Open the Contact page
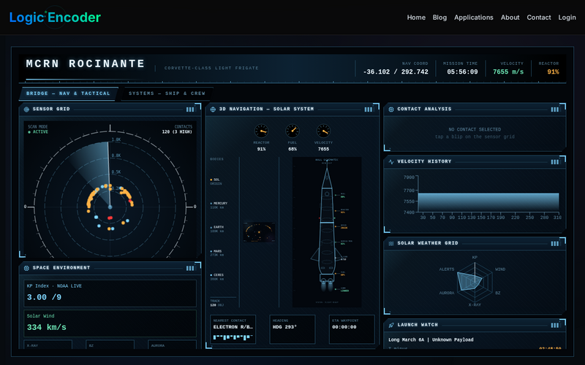Image resolution: width=585 pixels, height=365 pixels. tap(538, 18)
